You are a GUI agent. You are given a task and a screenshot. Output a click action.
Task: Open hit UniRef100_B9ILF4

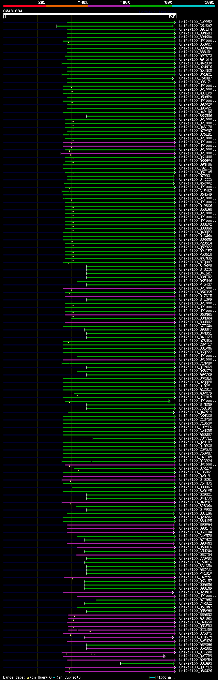click(196, 30)
